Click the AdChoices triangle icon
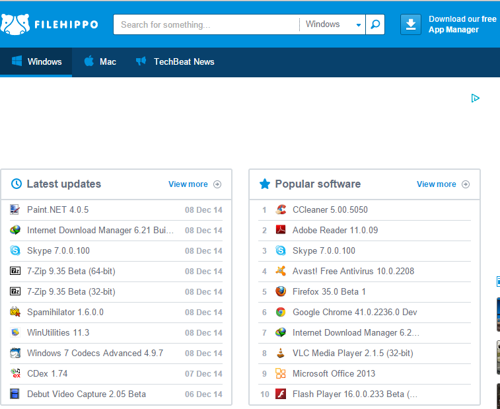Image resolution: width=500 pixels, height=409 pixels. point(475,98)
